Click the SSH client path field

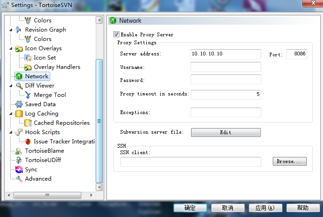click(191, 162)
